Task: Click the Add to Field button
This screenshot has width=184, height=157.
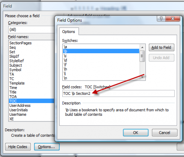Action: pyautogui.click(x=161, y=48)
